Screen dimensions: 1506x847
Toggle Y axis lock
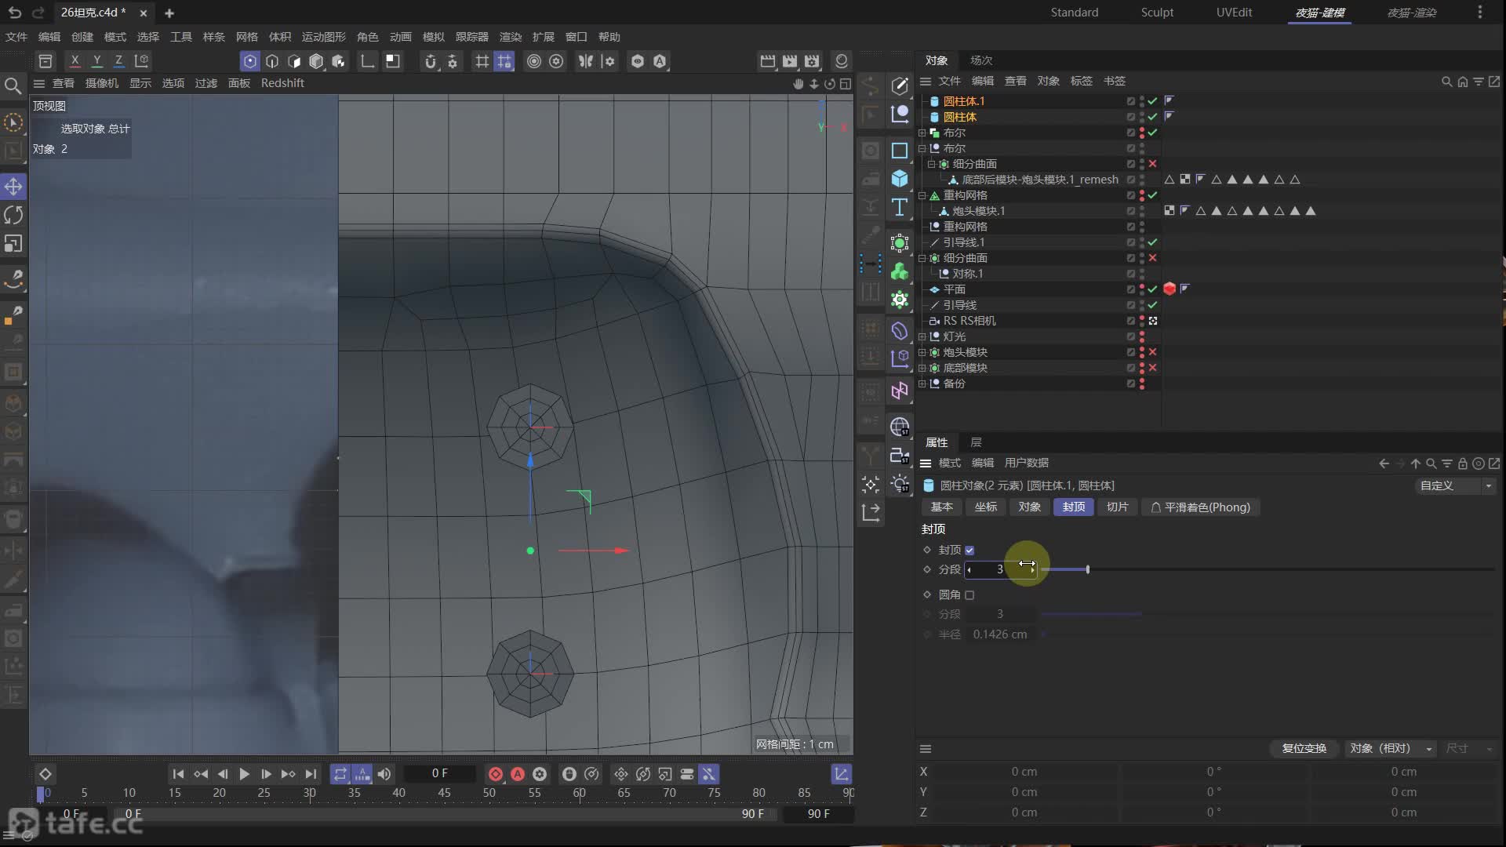pos(96,61)
